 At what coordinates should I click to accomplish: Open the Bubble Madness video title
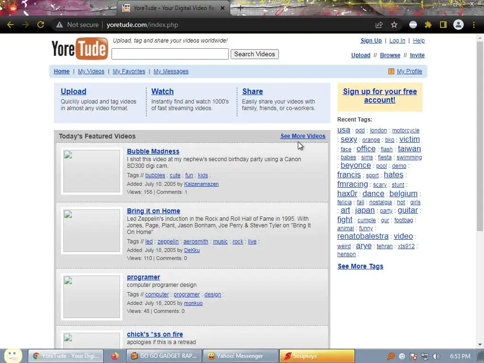[x=153, y=151]
